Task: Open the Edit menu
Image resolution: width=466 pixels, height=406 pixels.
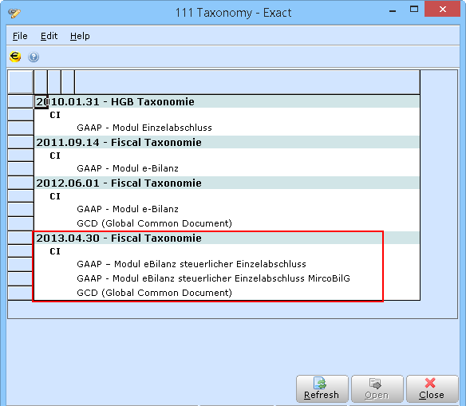Action: click(49, 36)
